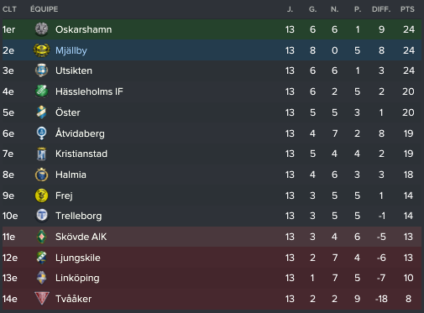Select the Linköping row in the table

(x=212, y=278)
